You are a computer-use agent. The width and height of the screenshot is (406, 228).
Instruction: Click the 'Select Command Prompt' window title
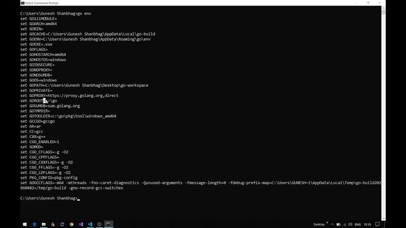click(42, 3)
